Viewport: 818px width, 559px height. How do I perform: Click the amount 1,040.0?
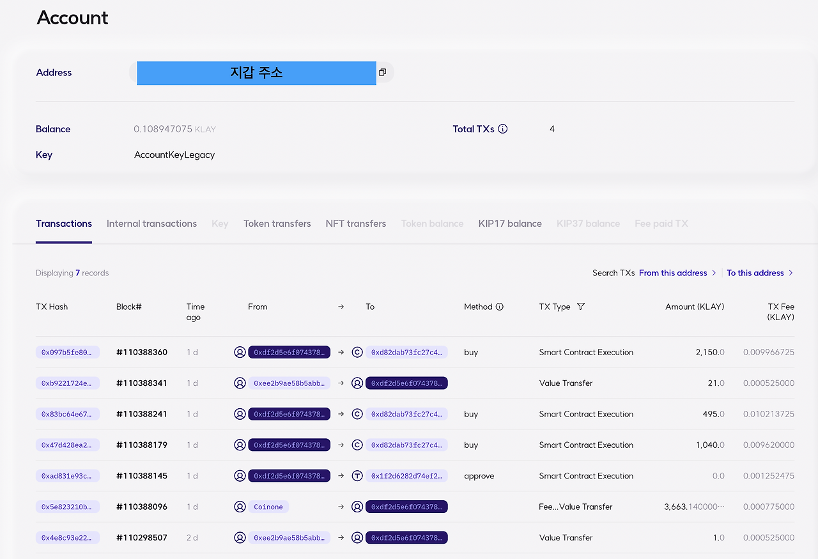click(x=710, y=445)
